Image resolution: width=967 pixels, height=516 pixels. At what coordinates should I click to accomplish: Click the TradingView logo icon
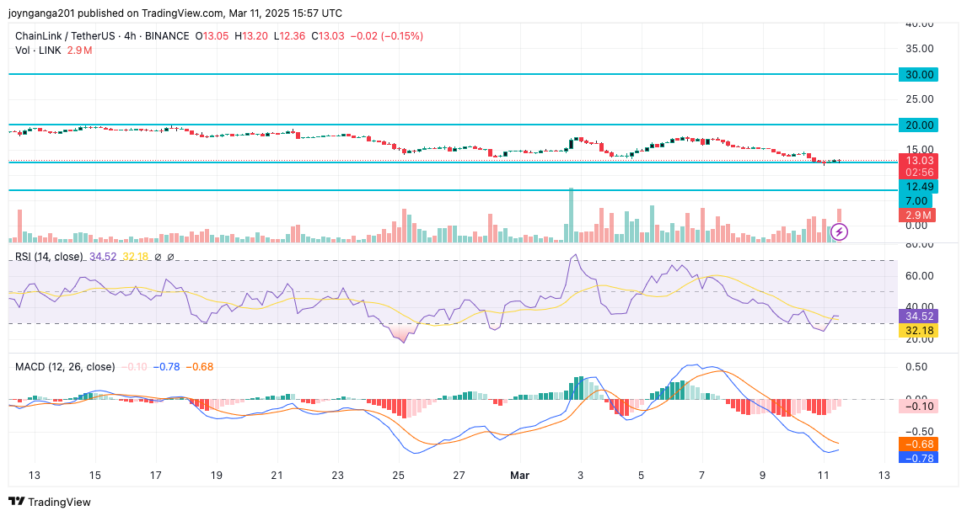16,502
